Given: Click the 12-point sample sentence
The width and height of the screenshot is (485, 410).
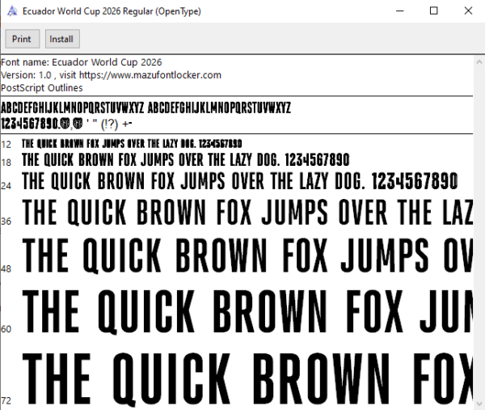Looking at the screenshot, I should 132,144.
